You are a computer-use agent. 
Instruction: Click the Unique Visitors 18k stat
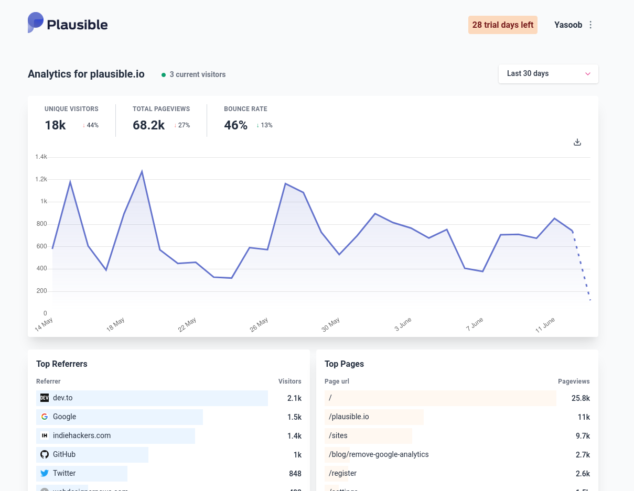pos(56,125)
